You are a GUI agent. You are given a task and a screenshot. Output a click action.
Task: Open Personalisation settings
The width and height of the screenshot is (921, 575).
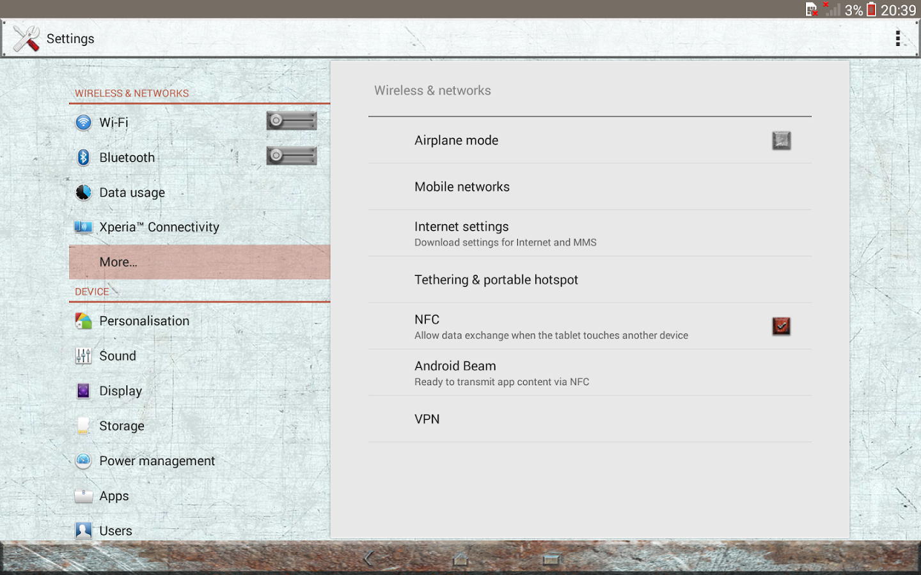click(x=145, y=321)
